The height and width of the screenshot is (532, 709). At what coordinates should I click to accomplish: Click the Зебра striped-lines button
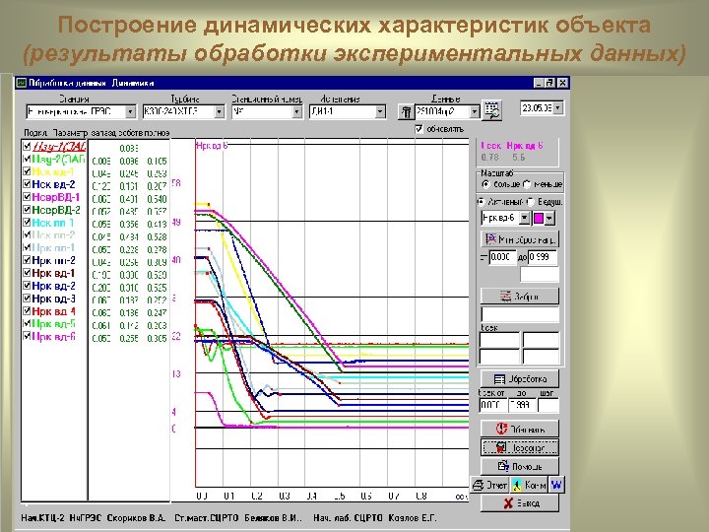(x=520, y=297)
